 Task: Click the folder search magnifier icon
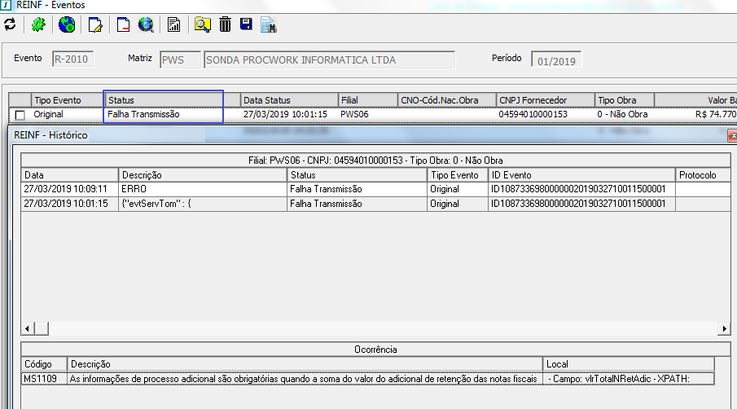(x=202, y=25)
